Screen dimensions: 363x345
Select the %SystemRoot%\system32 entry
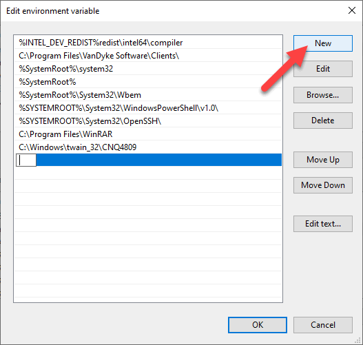click(x=148, y=69)
